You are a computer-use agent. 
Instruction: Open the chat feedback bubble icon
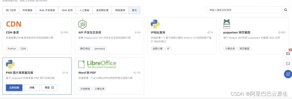(288, 64)
